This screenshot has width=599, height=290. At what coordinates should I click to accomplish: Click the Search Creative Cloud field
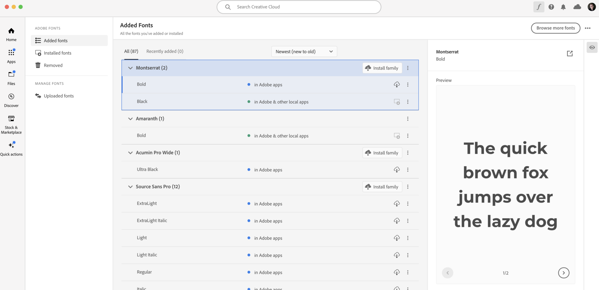(x=299, y=7)
